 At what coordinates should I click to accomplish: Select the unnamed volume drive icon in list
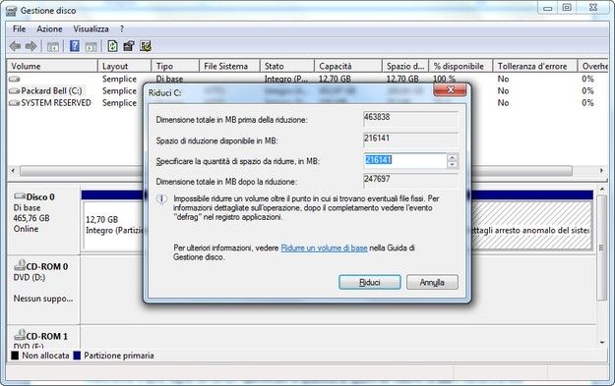tap(15, 79)
